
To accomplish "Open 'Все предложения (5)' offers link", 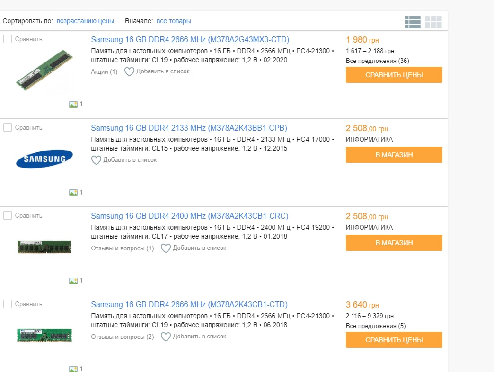I will coord(376,326).
